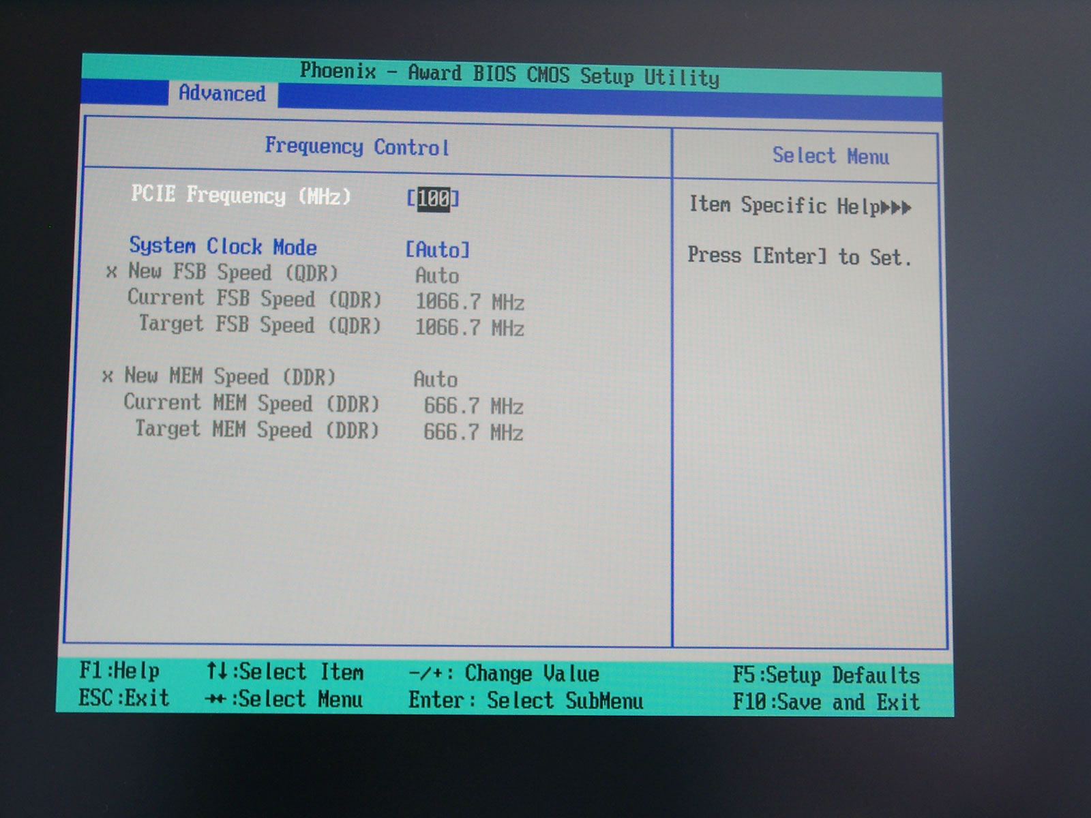Screen dimensions: 1091x818
Task: Click the Auto value next to New FSB Speed
Action: tap(437, 276)
